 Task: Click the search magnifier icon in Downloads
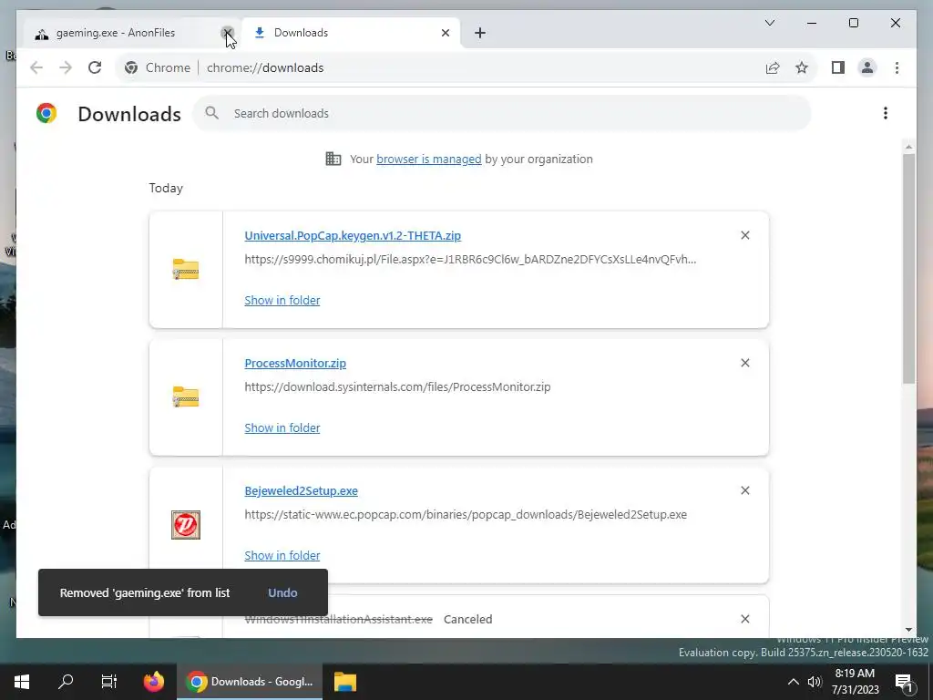click(x=211, y=112)
